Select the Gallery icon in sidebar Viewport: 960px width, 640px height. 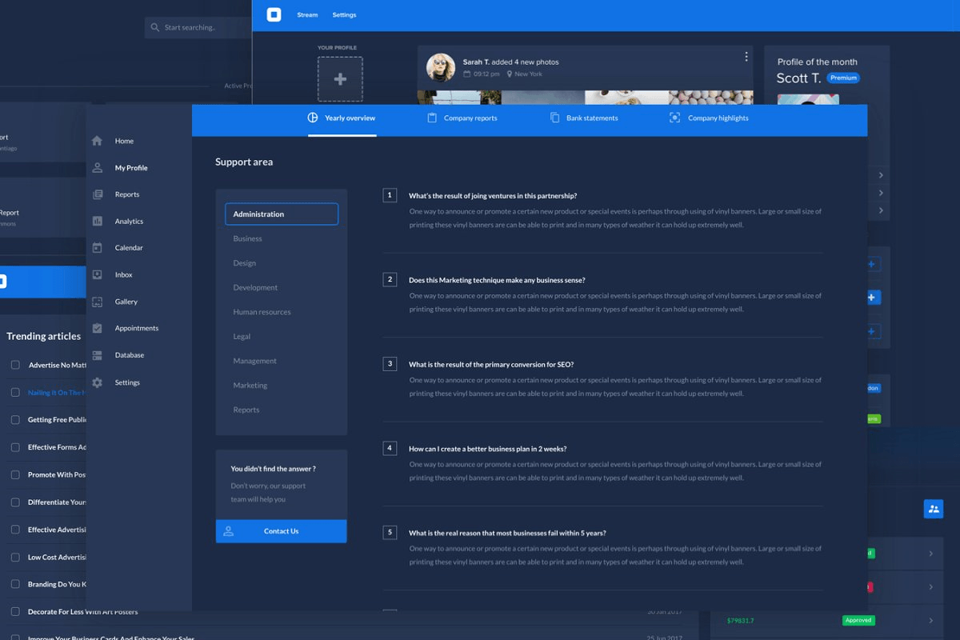click(97, 302)
